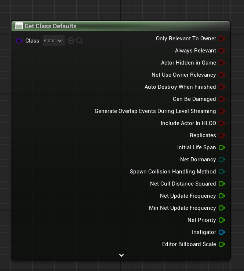Click the 'Include Actor In HLOD' label text
Screen dimensions: 244x271
pyautogui.click(x=188, y=123)
